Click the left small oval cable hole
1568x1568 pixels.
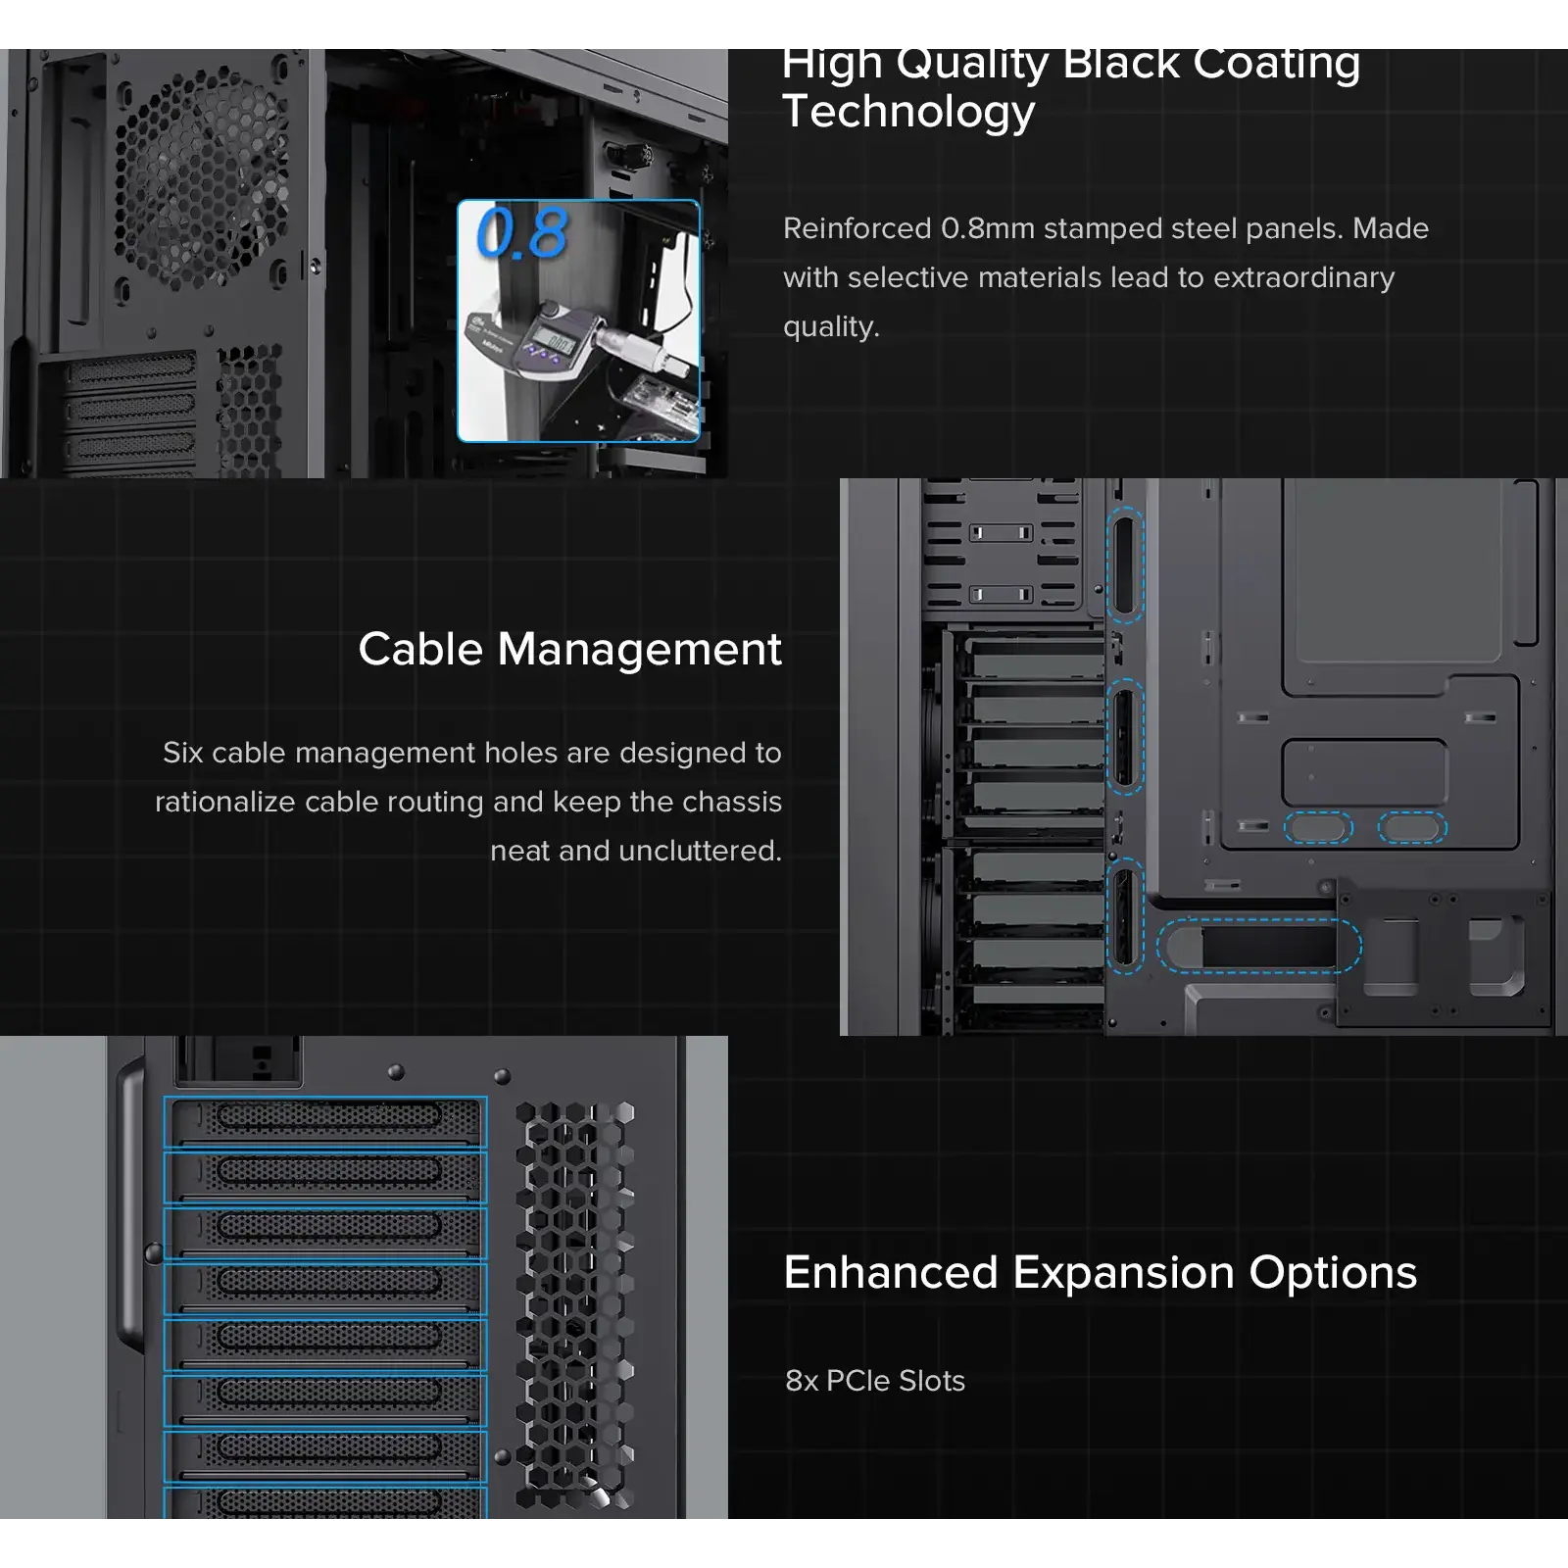(x=1317, y=828)
